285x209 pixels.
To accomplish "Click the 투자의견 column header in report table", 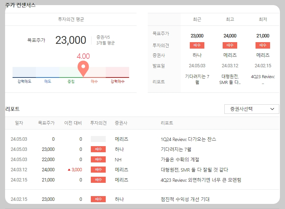I will 98,123.
